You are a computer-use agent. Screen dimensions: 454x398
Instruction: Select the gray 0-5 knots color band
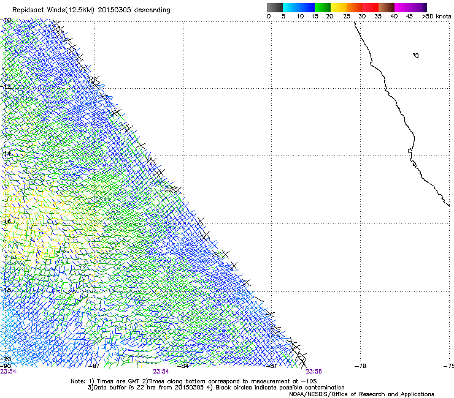[275, 7]
